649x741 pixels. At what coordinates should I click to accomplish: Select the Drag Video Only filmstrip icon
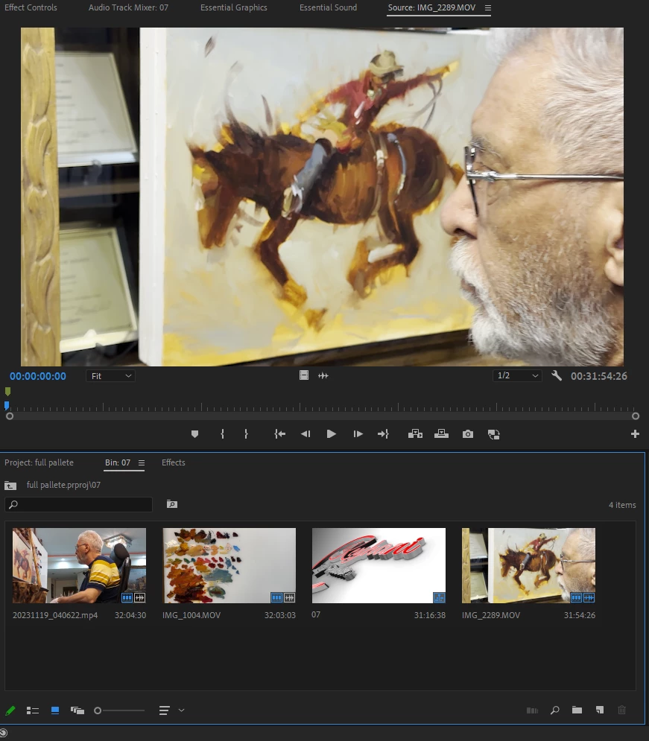[304, 375]
